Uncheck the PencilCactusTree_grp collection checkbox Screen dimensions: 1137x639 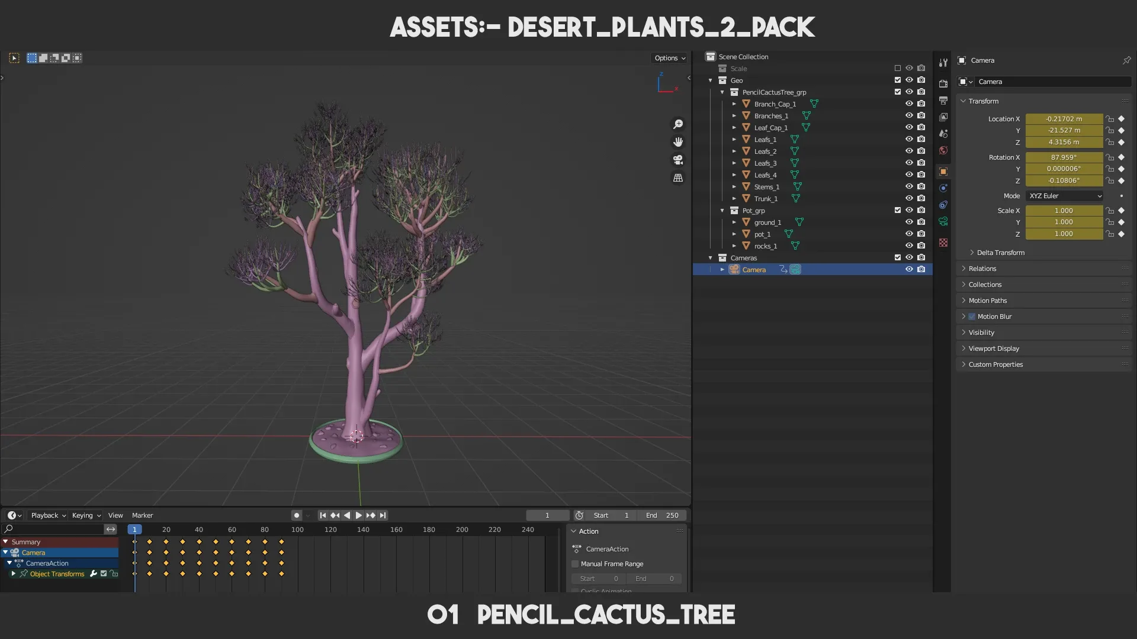coord(898,92)
